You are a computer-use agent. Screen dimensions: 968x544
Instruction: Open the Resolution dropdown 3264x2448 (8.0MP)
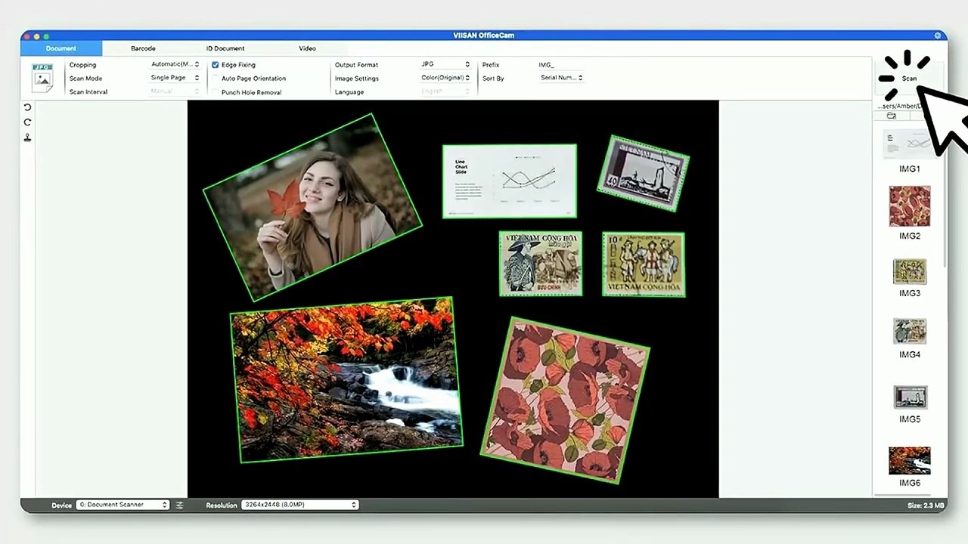click(300, 505)
